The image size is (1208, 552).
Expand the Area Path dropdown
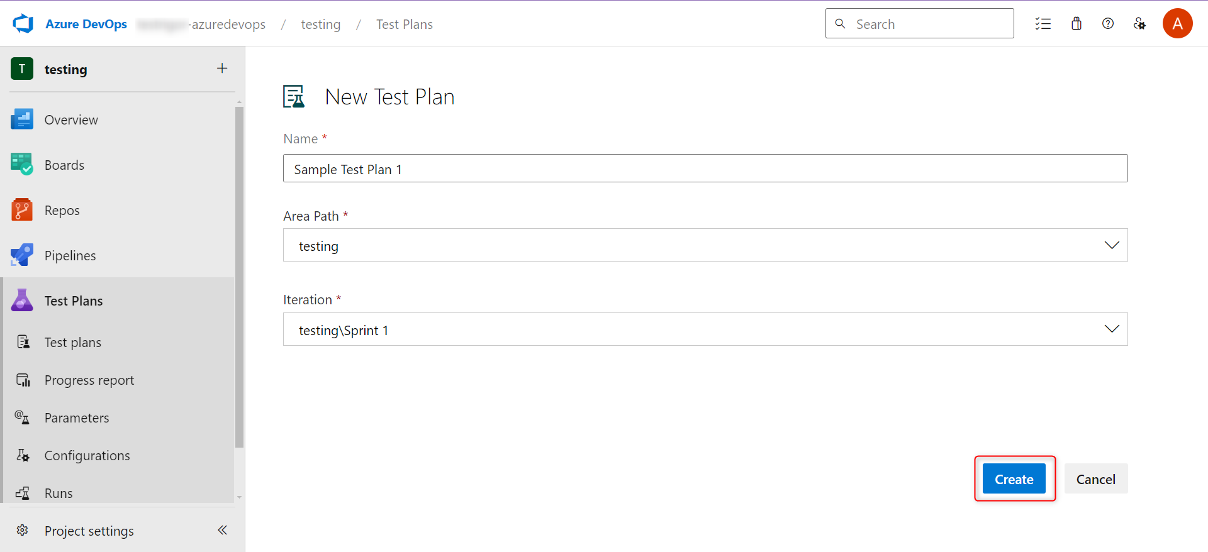(x=1111, y=245)
